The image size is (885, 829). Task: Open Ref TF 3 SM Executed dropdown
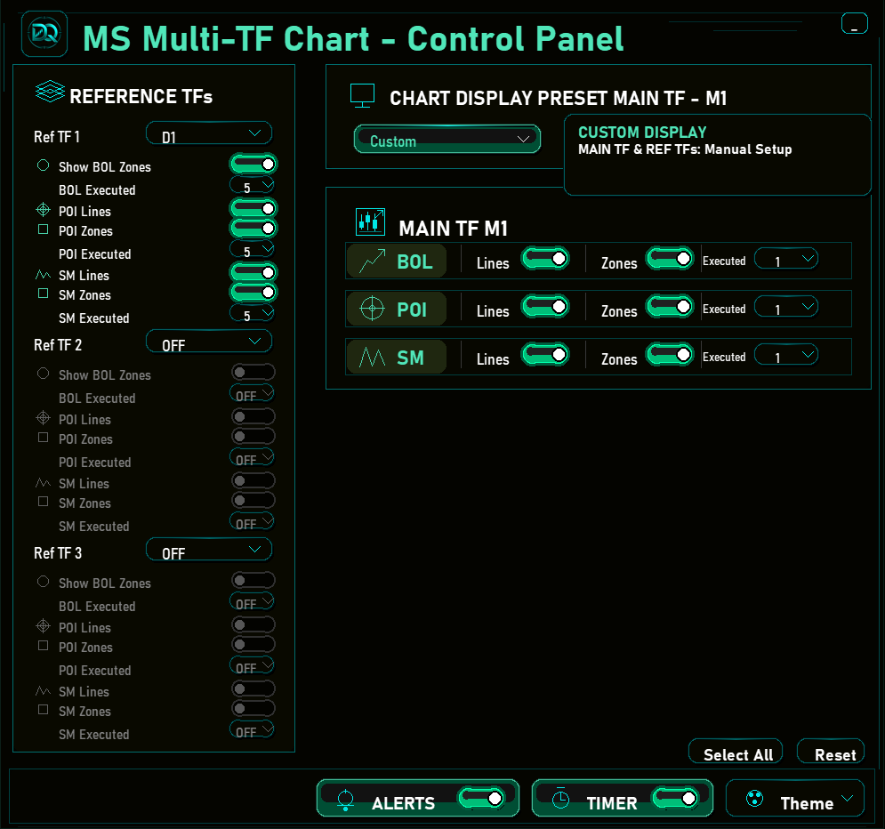tap(252, 729)
